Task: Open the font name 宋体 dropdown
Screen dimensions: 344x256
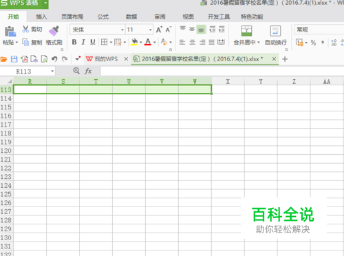Action: pyautogui.click(x=122, y=30)
